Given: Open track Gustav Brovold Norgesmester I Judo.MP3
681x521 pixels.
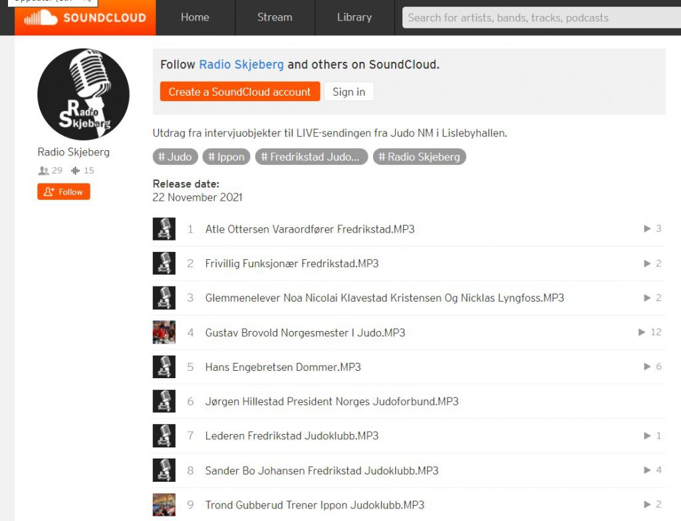Looking at the screenshot, I should [x=305, y=333].
